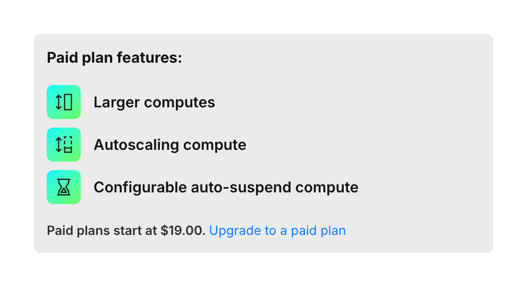
Task: Click the "Paid plan features:" heading
Action: tap(114, 57)
